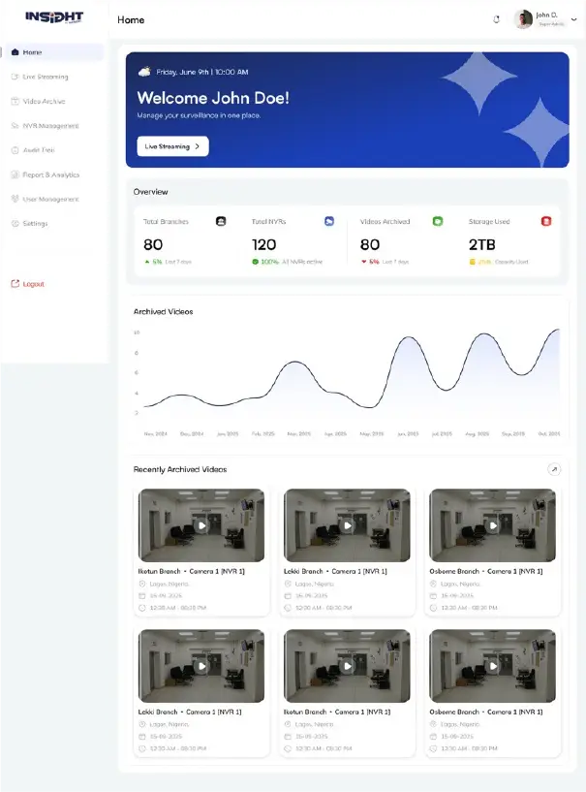Open the first Ikotun Branch video thumbnail

tap(201, 524)
